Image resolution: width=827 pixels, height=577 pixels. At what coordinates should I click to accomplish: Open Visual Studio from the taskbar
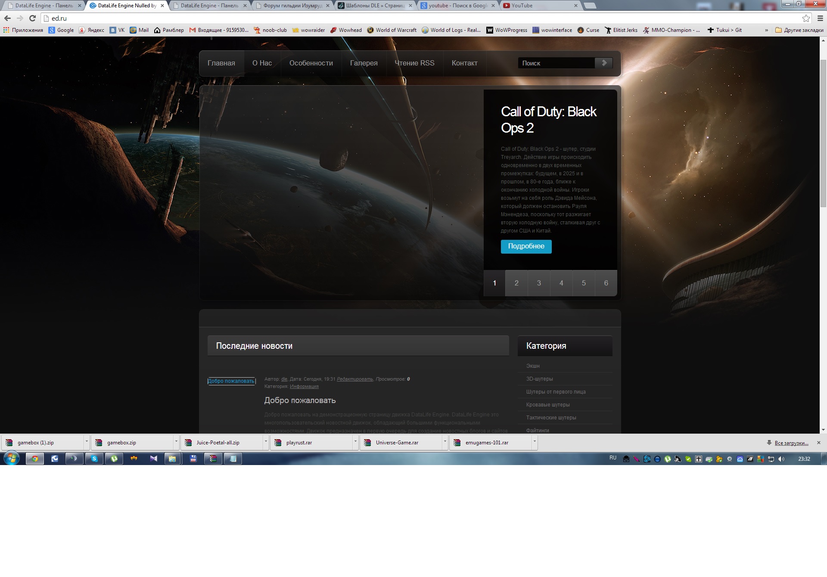(x=154, y=459)
